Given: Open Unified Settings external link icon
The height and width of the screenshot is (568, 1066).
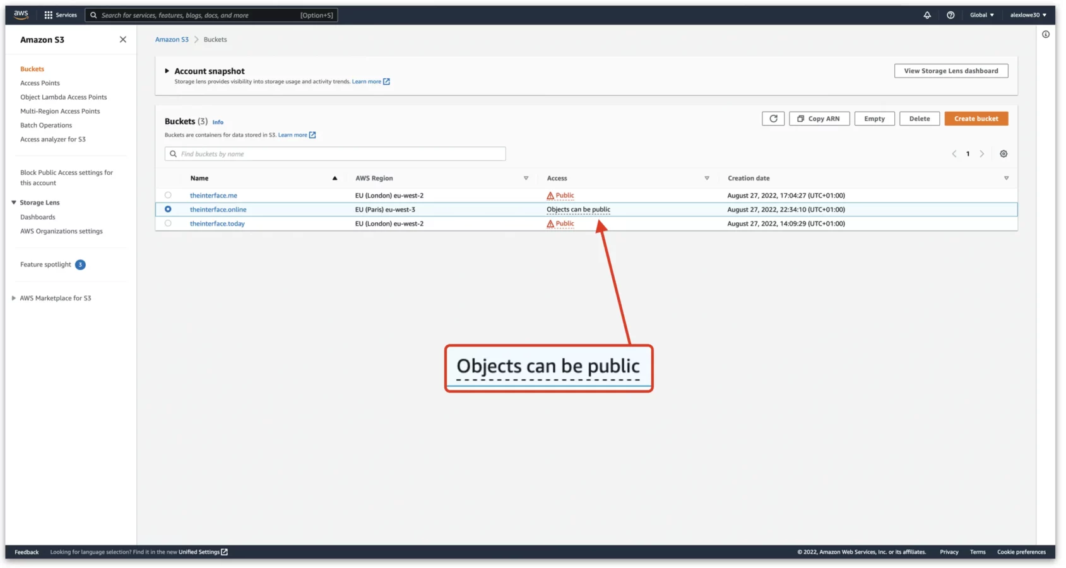Looking at the screenshot, I should pyautogui.click(x=224, y=552).
